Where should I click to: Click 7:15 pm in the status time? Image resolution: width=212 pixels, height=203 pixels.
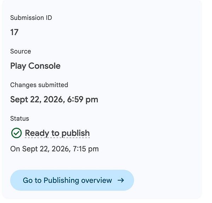[86, 149]
